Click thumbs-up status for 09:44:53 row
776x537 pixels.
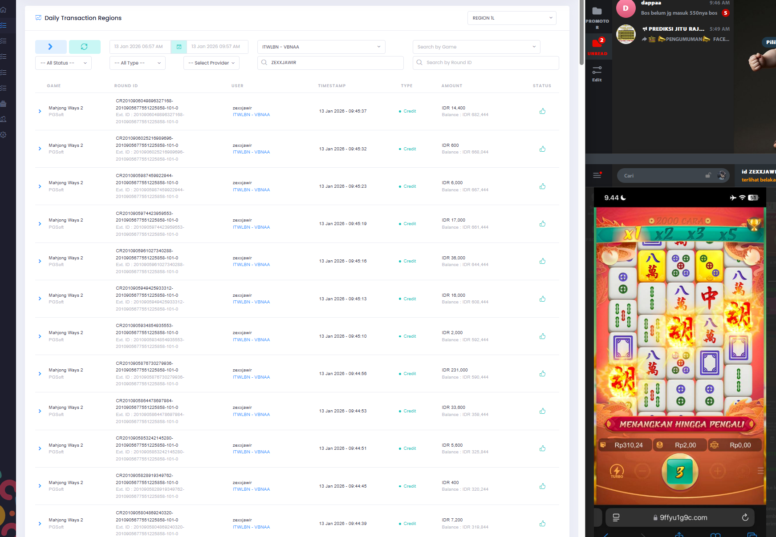pyautogui.click(x=542, y=411)
